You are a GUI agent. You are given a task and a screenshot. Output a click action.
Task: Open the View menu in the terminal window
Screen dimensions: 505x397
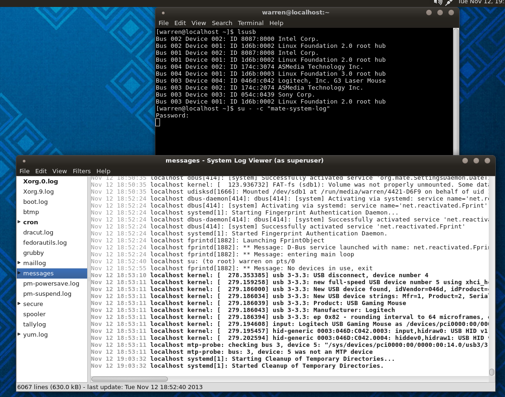coord(199,23)
